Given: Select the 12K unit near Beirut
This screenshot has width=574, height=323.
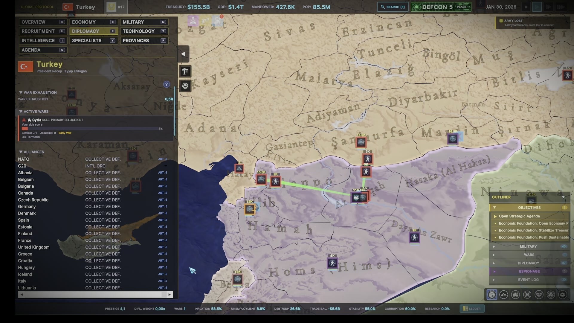Looking at the screenshot, I should [x=238, y=279].
